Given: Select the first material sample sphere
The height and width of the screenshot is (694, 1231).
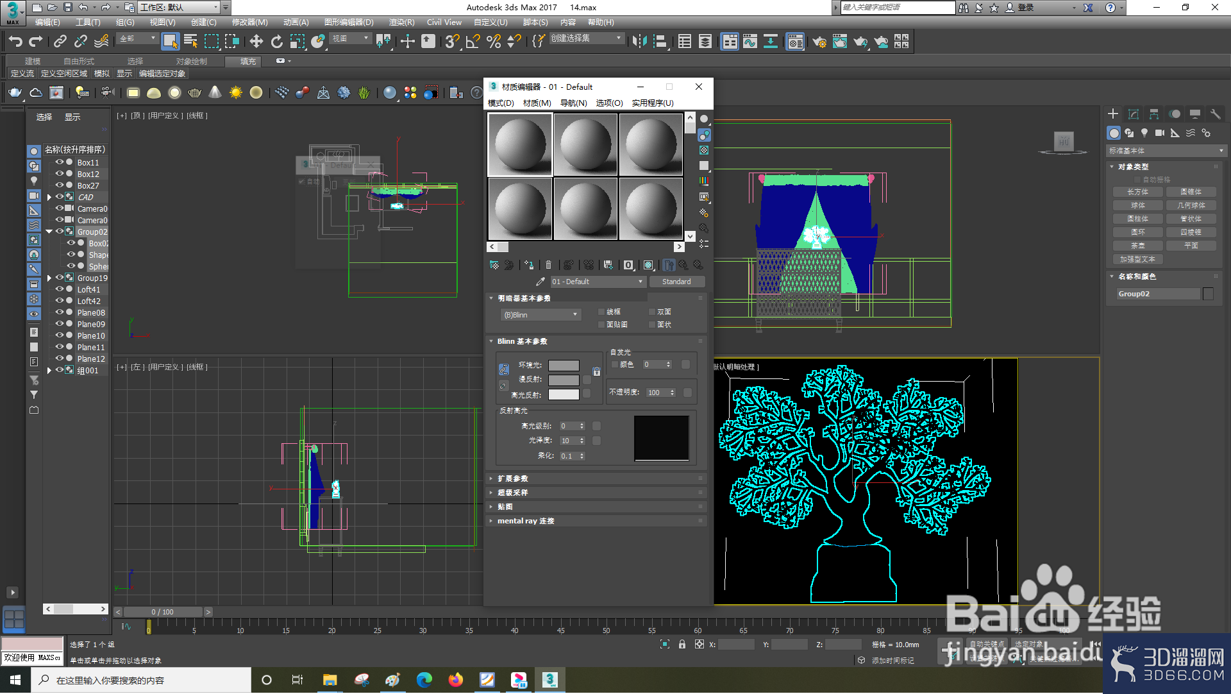Looking at the screenshot, I should 520,144.
